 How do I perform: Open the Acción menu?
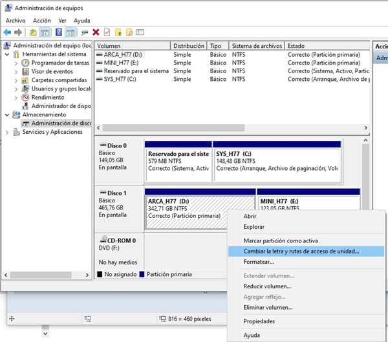point(41,21)
